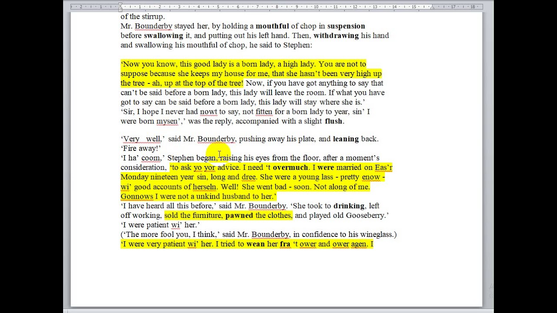Image resolution: width=557 pixels, height=313 pixels.
Task: Click the bold word 'flush'
Action: tap(333, 121)
